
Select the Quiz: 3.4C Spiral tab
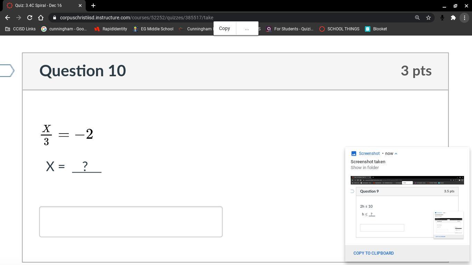click(41, 6)
